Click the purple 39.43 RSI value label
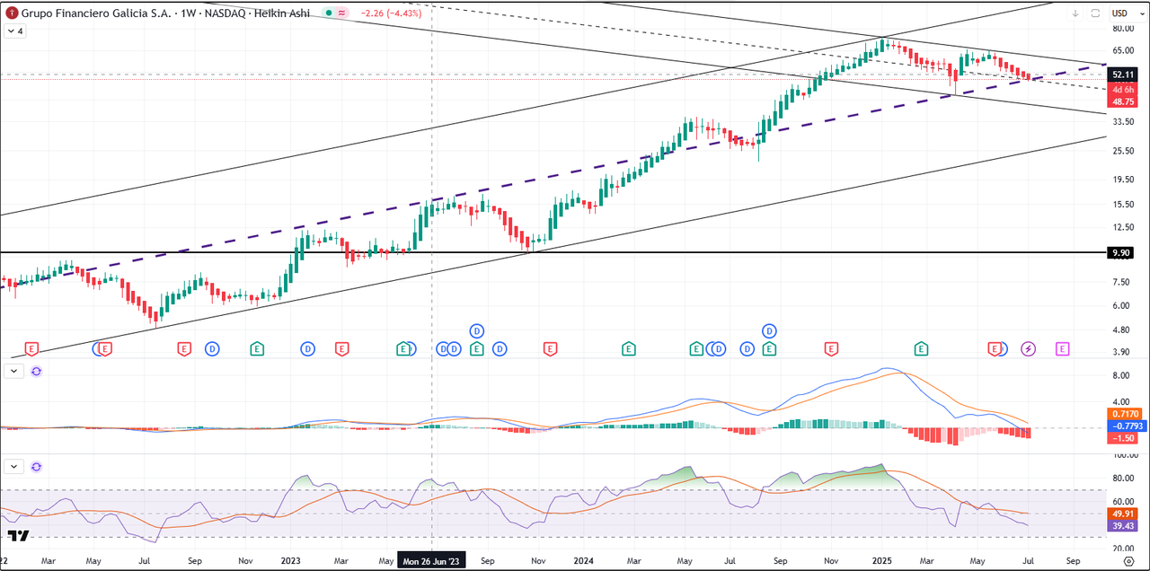The image size is (1150, 571). coord(1124,527)
